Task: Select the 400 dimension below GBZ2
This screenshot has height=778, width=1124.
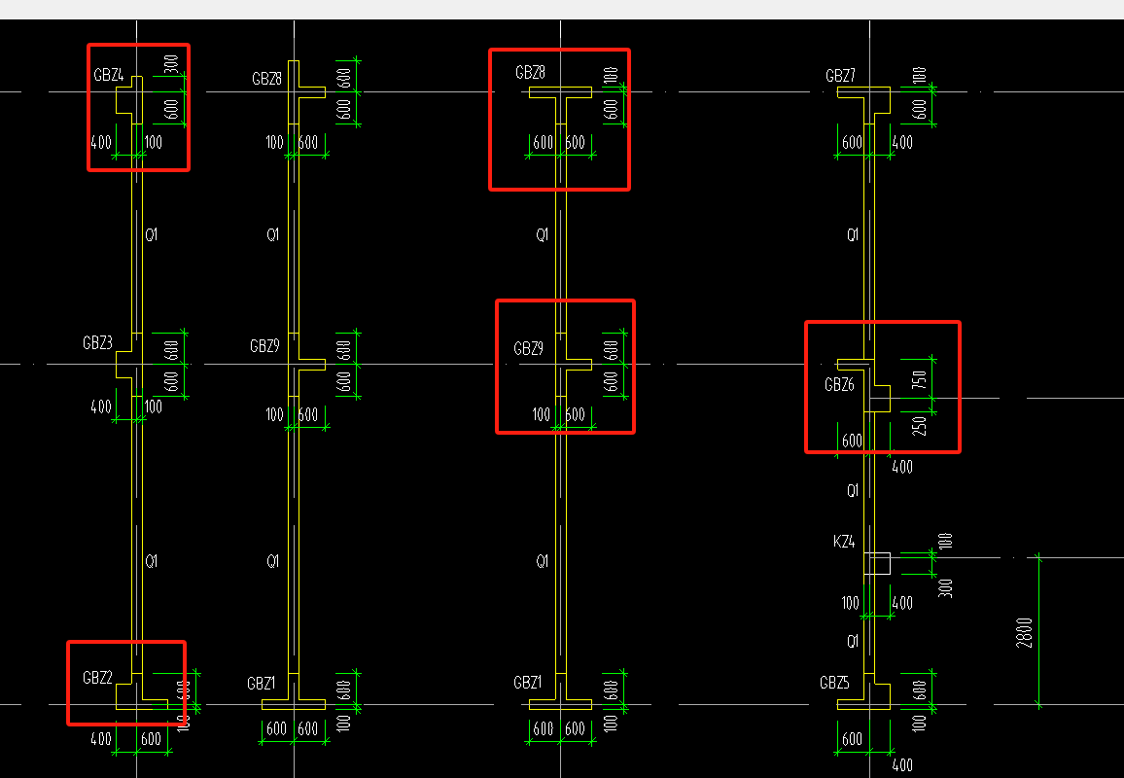Action: (101, 738)
